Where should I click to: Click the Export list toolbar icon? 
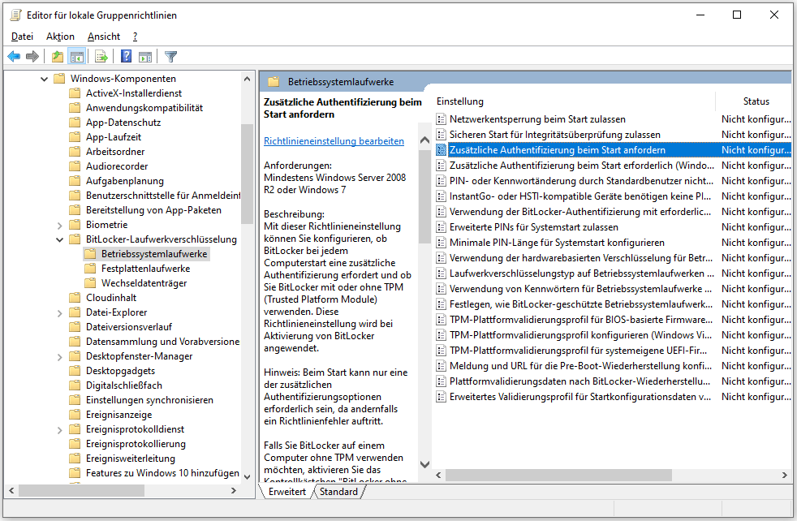(x=101, y=57)
